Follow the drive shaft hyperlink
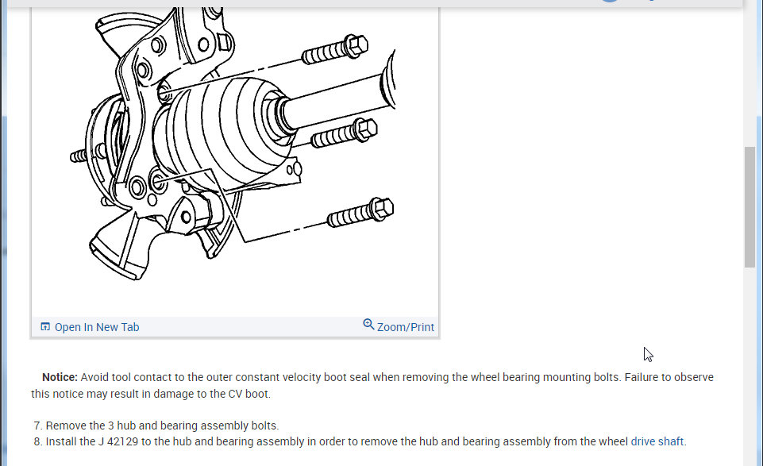The height and width of the screenshot is (466, 763). click(657, 441)
